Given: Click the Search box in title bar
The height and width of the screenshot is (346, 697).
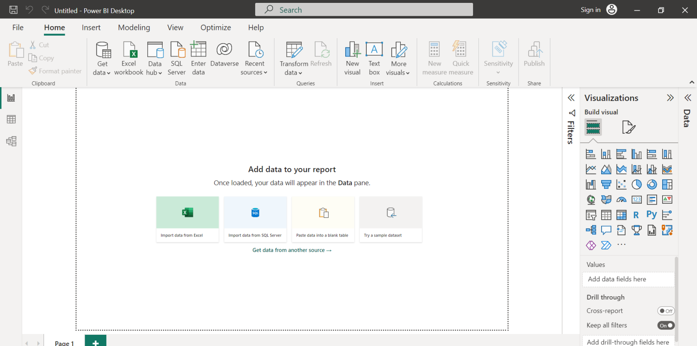Looking at the screenshot, I should click(364, 10).
